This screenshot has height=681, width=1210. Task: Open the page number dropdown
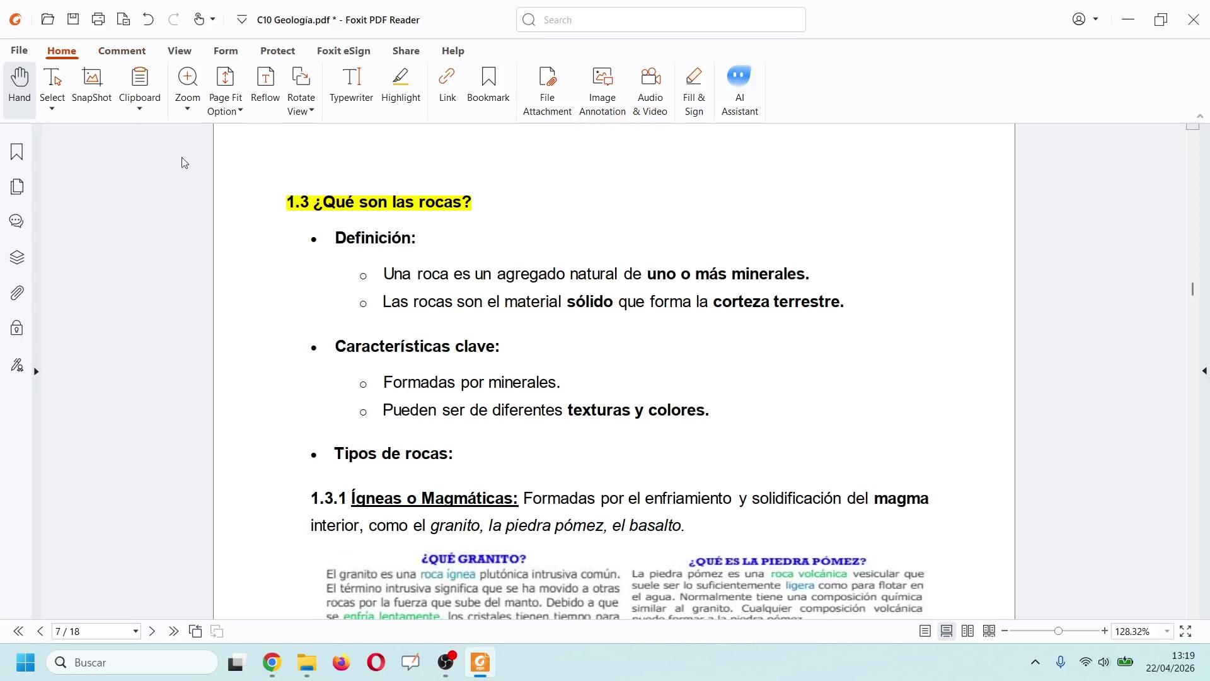(135, 631)
